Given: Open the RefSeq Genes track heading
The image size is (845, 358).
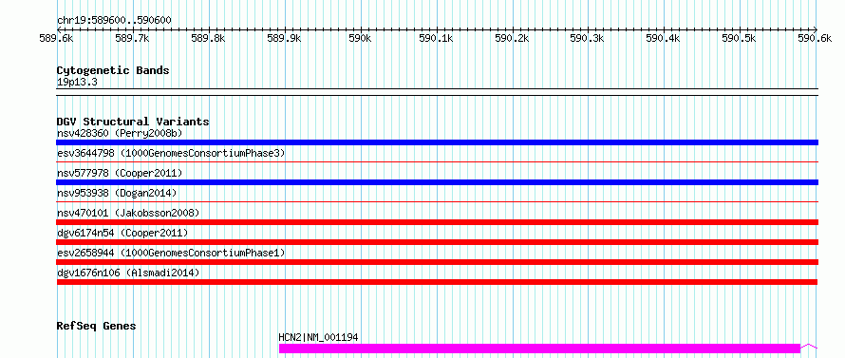Looking at the screenshot, I should click(x=96, y=327).
